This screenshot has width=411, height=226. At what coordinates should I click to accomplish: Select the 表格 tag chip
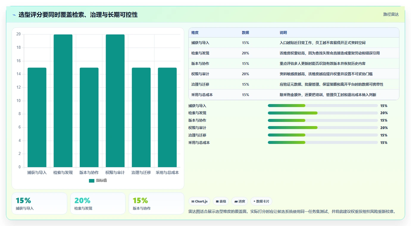[x=221, y=201]
